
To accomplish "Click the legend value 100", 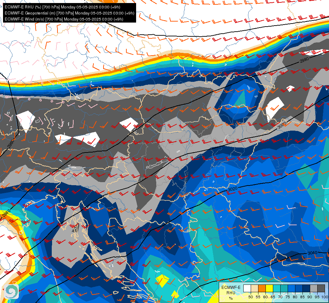I will click(325, 297).
